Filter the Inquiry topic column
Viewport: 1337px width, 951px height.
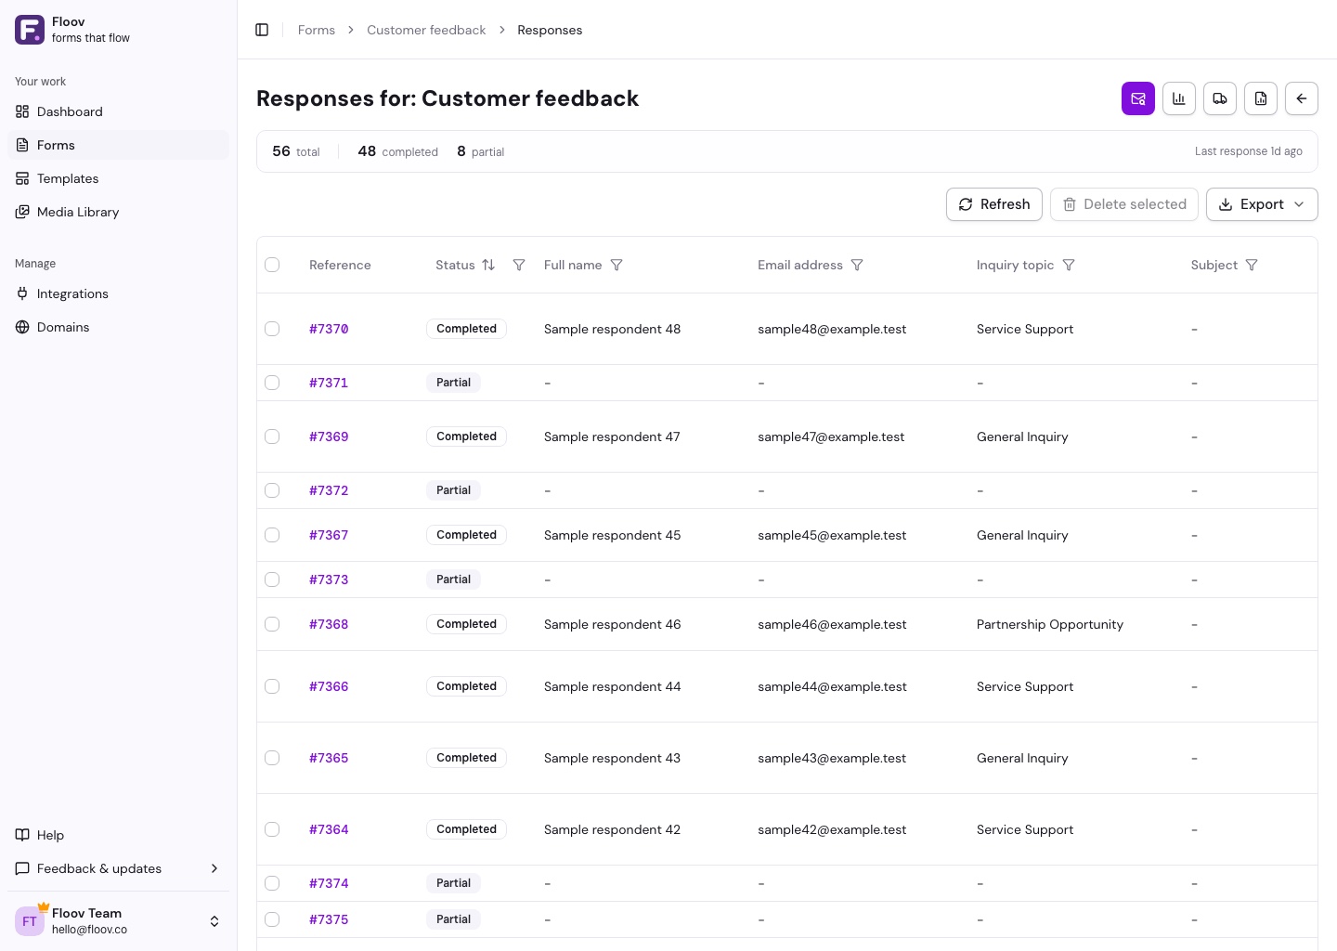[x=1069, y=265]
